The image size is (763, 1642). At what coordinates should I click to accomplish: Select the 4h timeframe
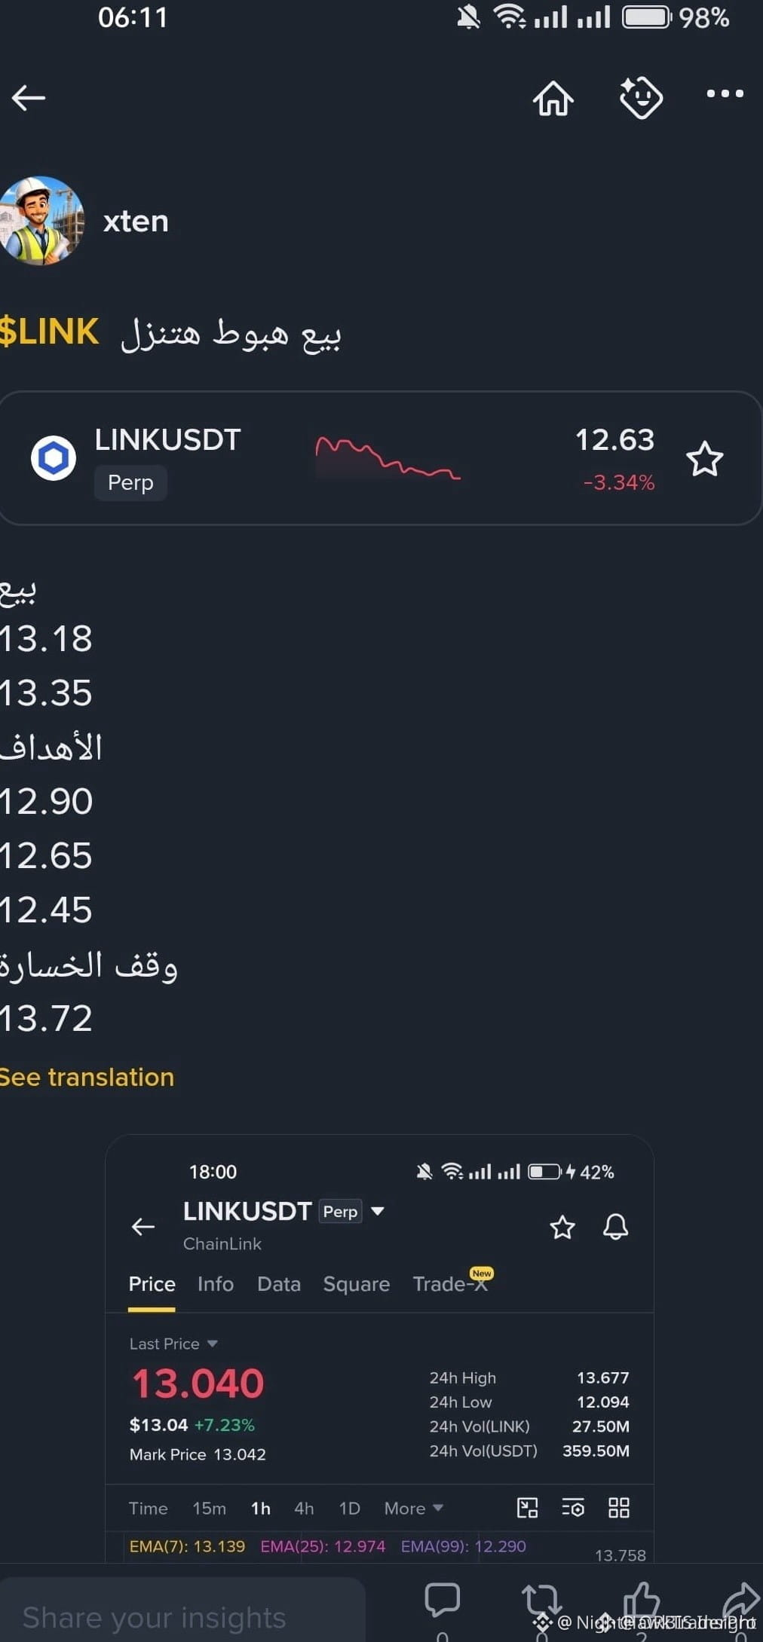click(x=304, y=1508)
